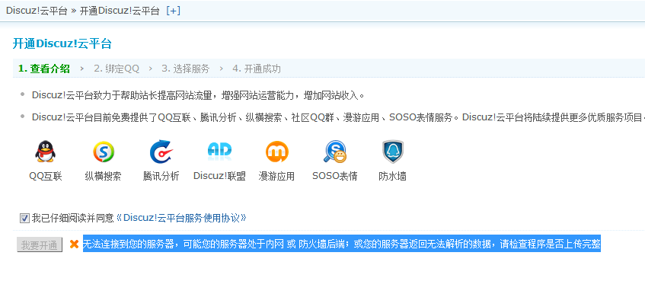
Task: Click the Discuz!联盟 label text
Action: pyautogui.click(x=219, y=176)
